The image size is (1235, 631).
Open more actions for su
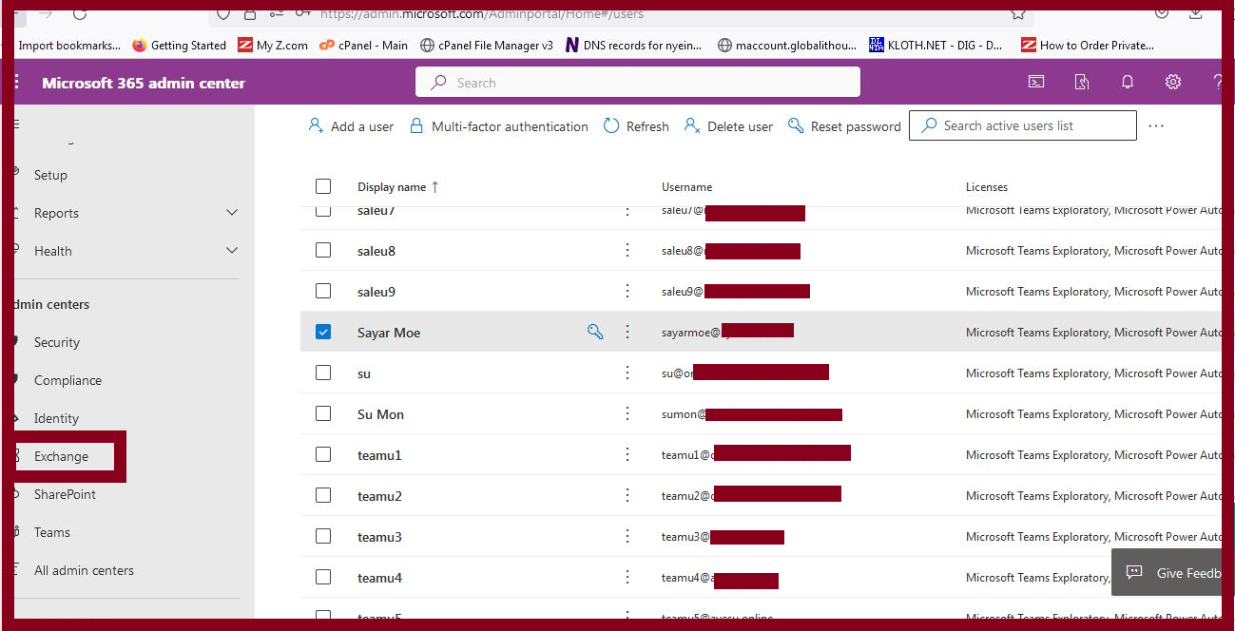click(627, 373)
